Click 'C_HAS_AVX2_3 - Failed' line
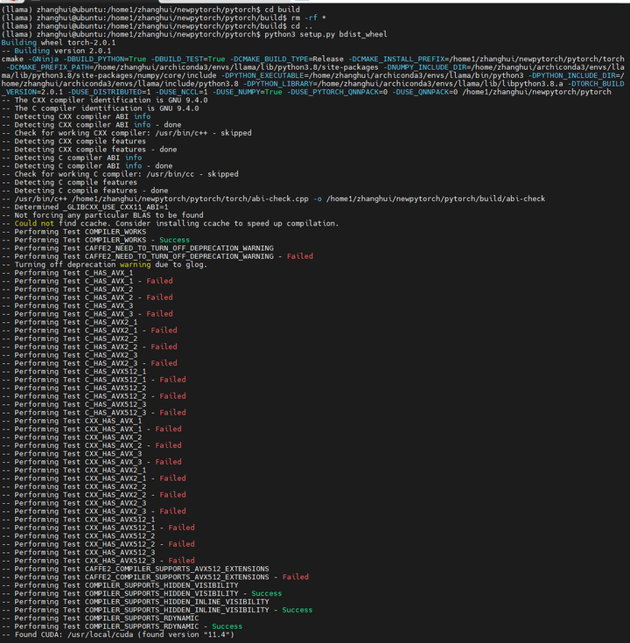Viewport: 630px width, 643px height. (89, 363)
